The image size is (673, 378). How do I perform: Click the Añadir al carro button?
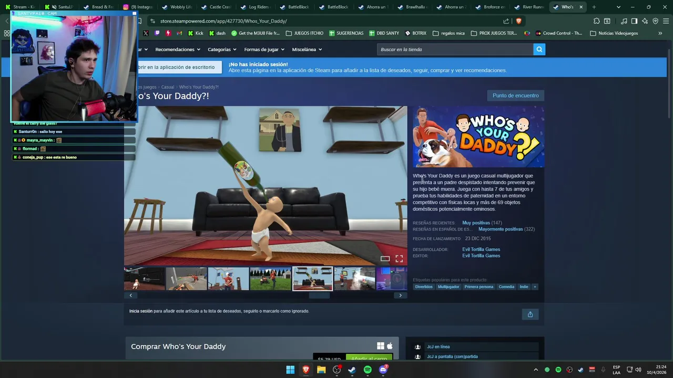pyautogui.click(x=369, y=358)
